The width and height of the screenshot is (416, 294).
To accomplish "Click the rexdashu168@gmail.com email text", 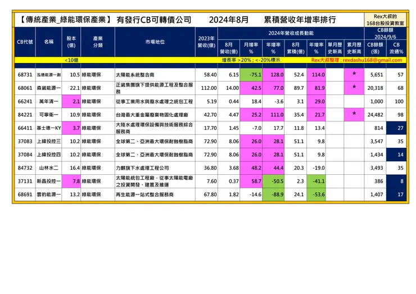I will click(372, 60).
